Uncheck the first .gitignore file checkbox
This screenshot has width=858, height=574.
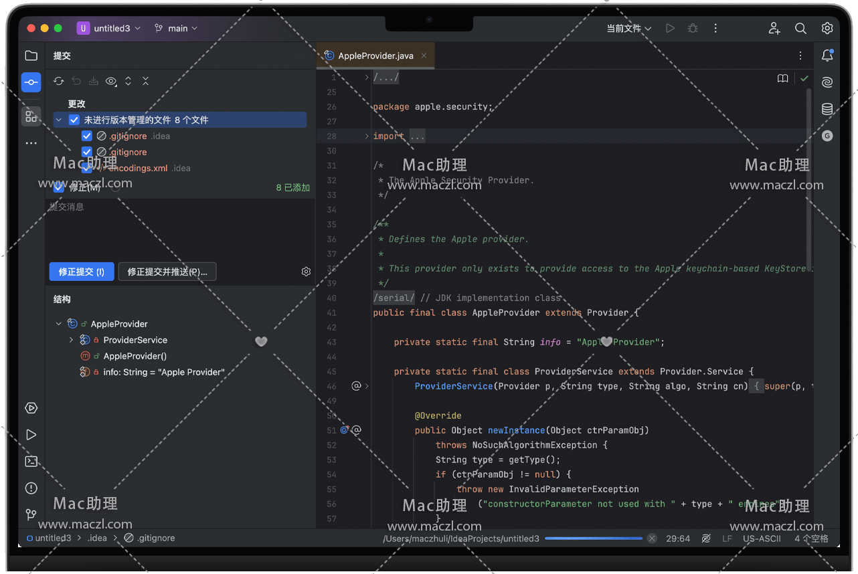[87, 136]
